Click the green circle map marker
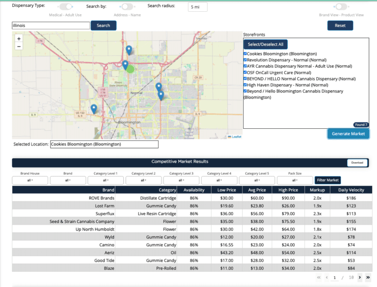 click(130, 69)
